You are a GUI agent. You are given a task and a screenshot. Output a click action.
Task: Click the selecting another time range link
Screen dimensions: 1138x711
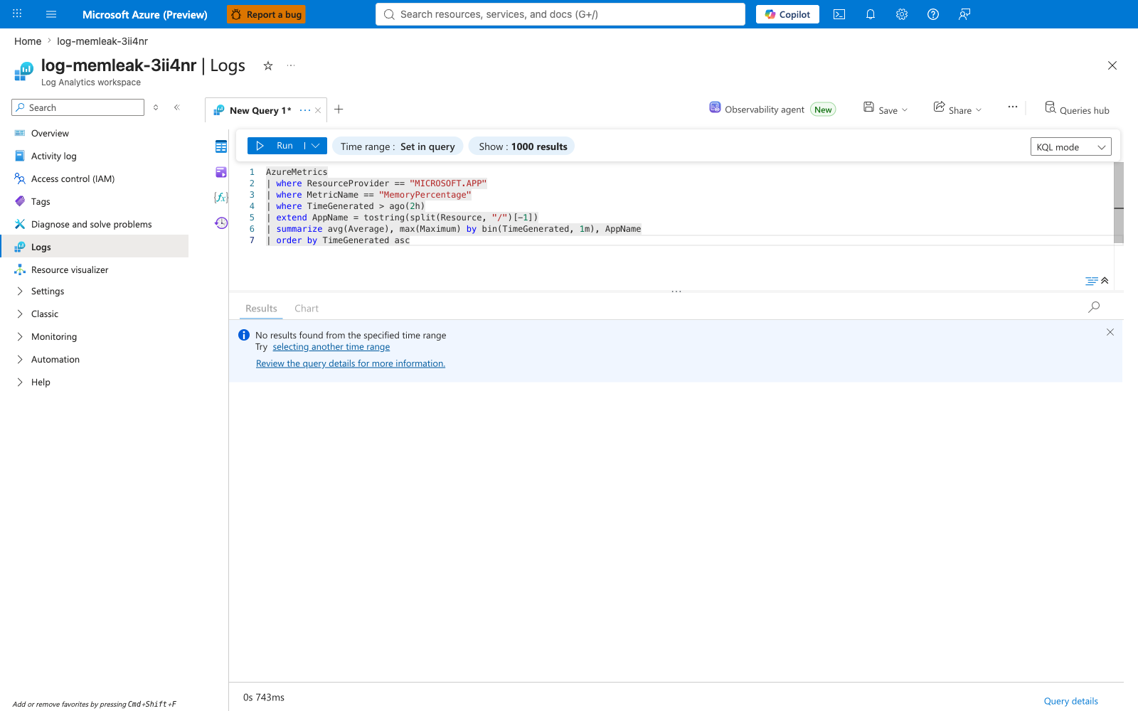(x=331, y=347)
